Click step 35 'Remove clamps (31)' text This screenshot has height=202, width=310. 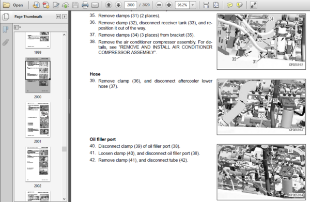[129, 15]
